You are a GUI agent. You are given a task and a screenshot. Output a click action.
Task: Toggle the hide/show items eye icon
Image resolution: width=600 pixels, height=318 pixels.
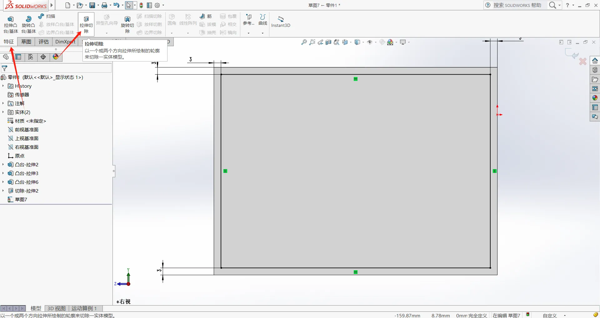coord(370,42)
